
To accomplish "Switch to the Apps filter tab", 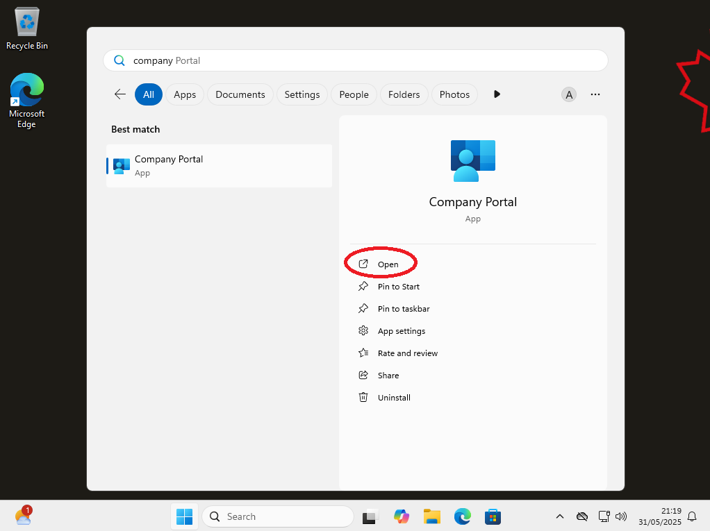I will click(185, 94).
